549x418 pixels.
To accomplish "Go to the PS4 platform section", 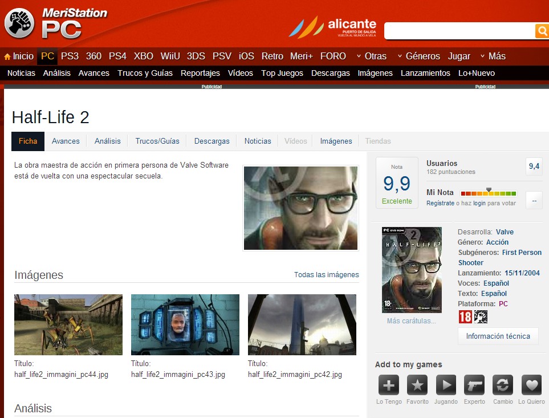I will pos(117,56).
